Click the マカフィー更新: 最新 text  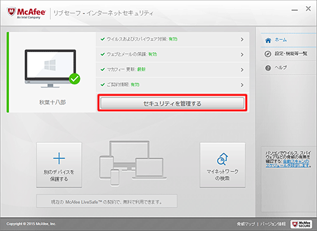126,70
